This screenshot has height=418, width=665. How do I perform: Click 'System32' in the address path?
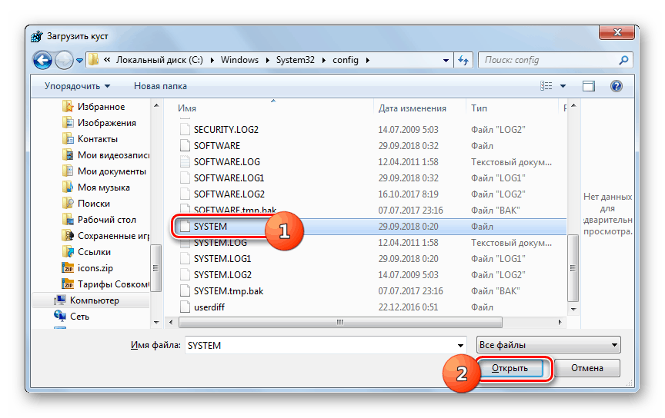click(x=296, y=60)
